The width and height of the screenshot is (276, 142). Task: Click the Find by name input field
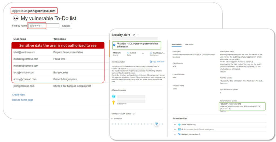pyautogui.click(x=43, y=26)
